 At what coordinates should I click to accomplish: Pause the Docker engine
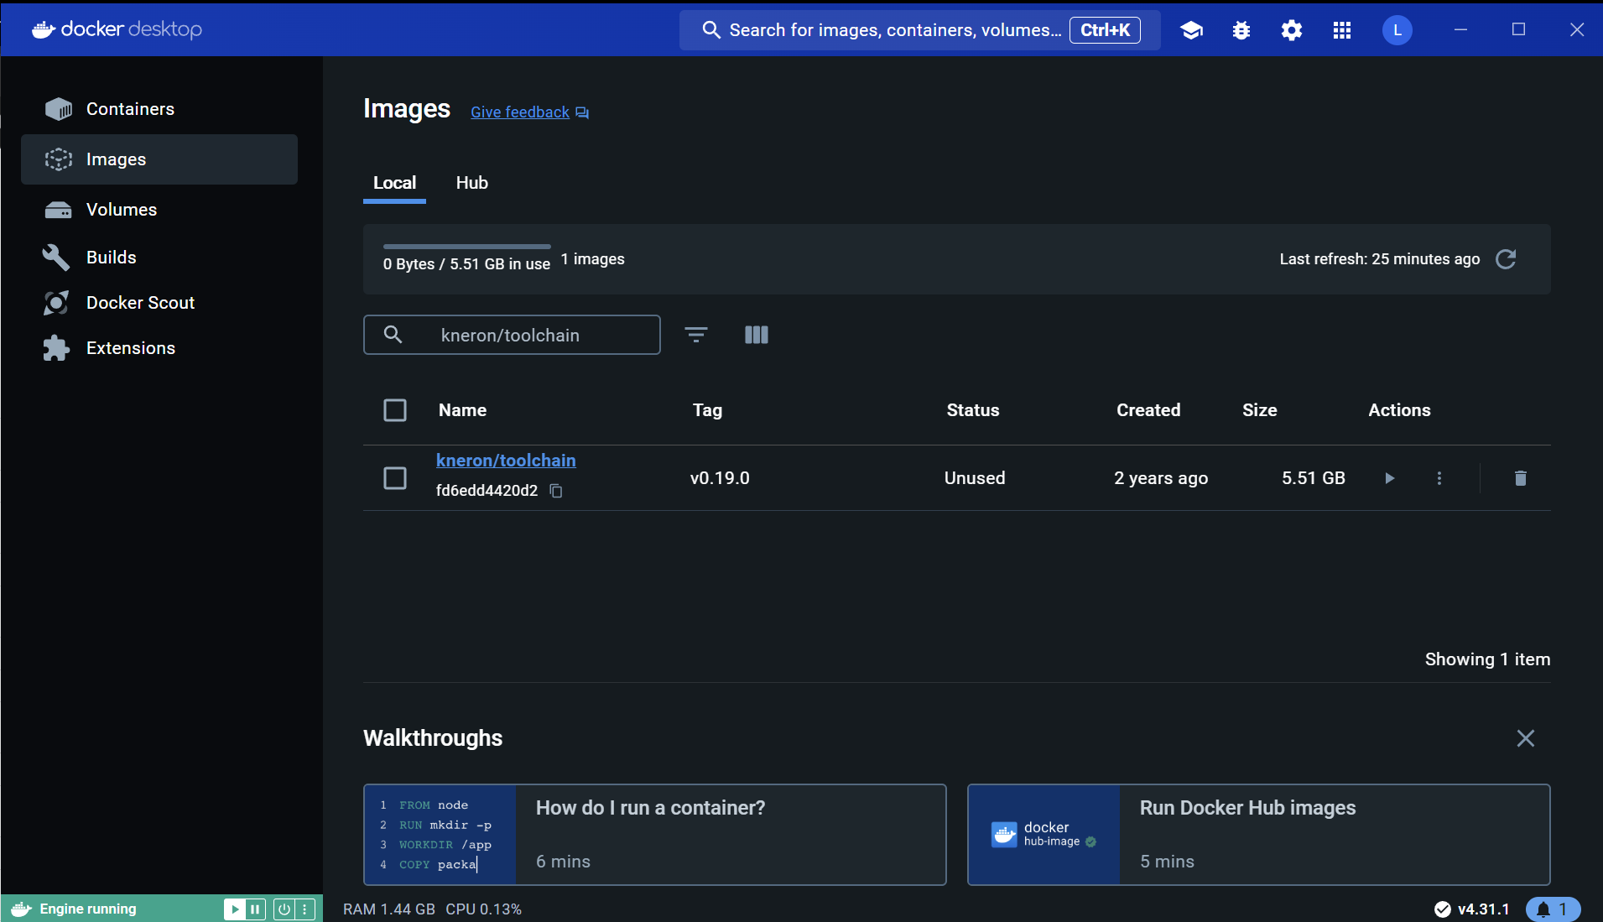tap(255, 909)
